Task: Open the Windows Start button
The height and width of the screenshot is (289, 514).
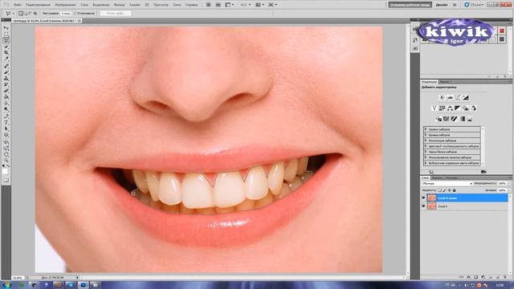Action: click(6, 285)
